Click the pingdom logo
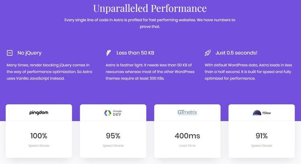This screenshot has width=301, height=164. pyautogui.click(x=39, y=113)
